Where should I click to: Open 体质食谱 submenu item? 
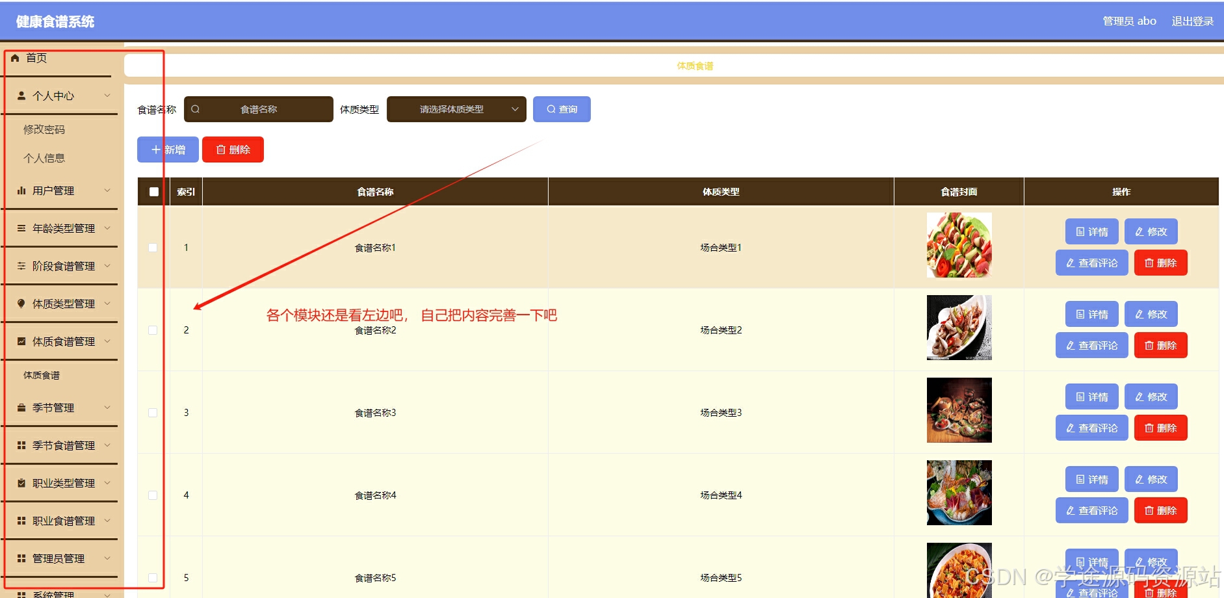(x=42, y=375)
